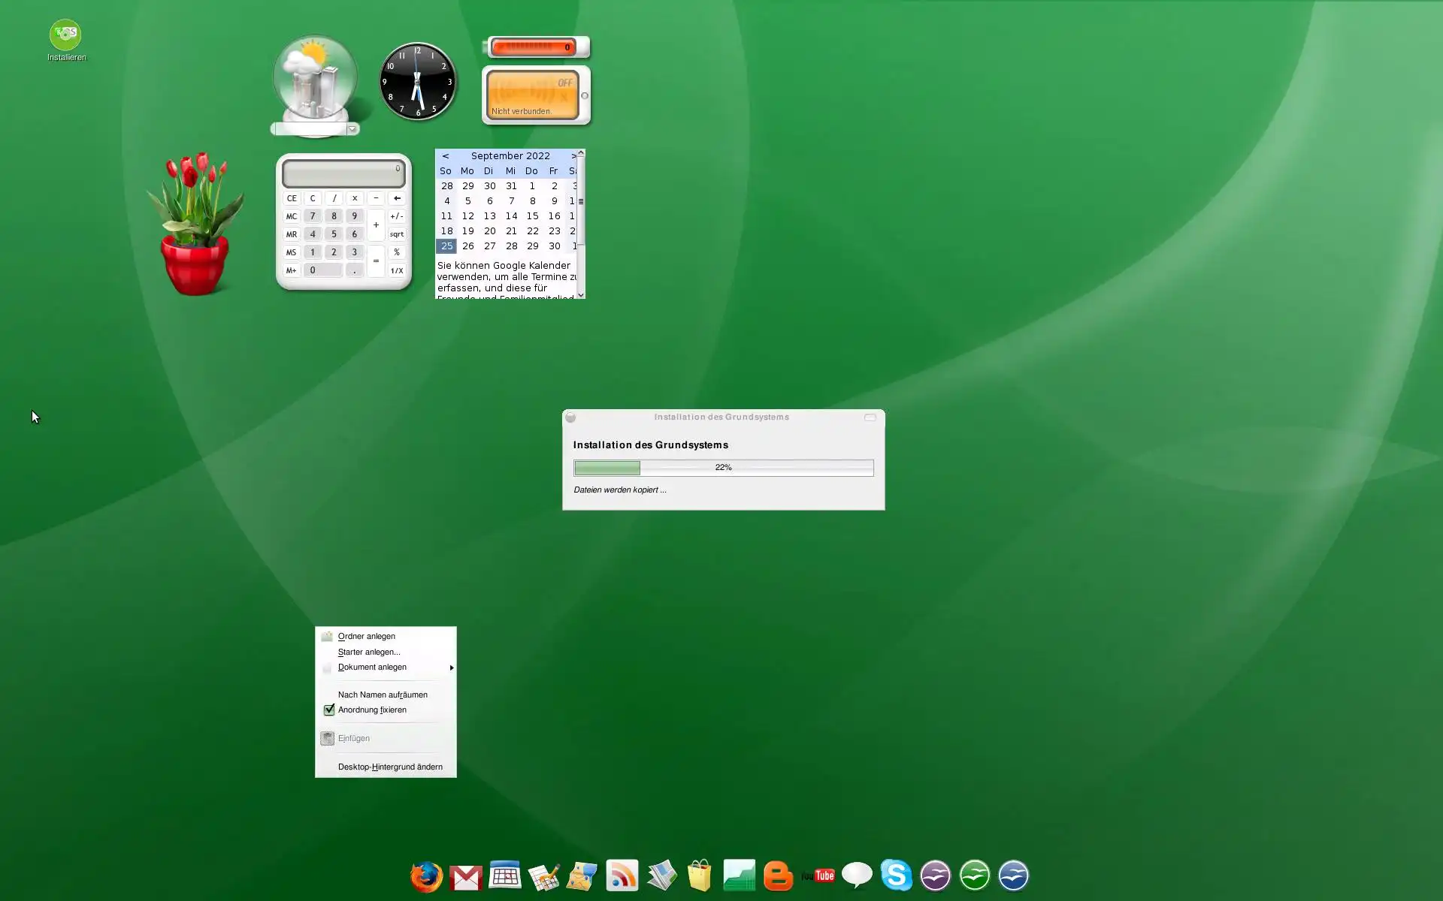Viewport: 1443px width, 901px height.
Task: Open Gmail from the dock
Action: [466, 877]
